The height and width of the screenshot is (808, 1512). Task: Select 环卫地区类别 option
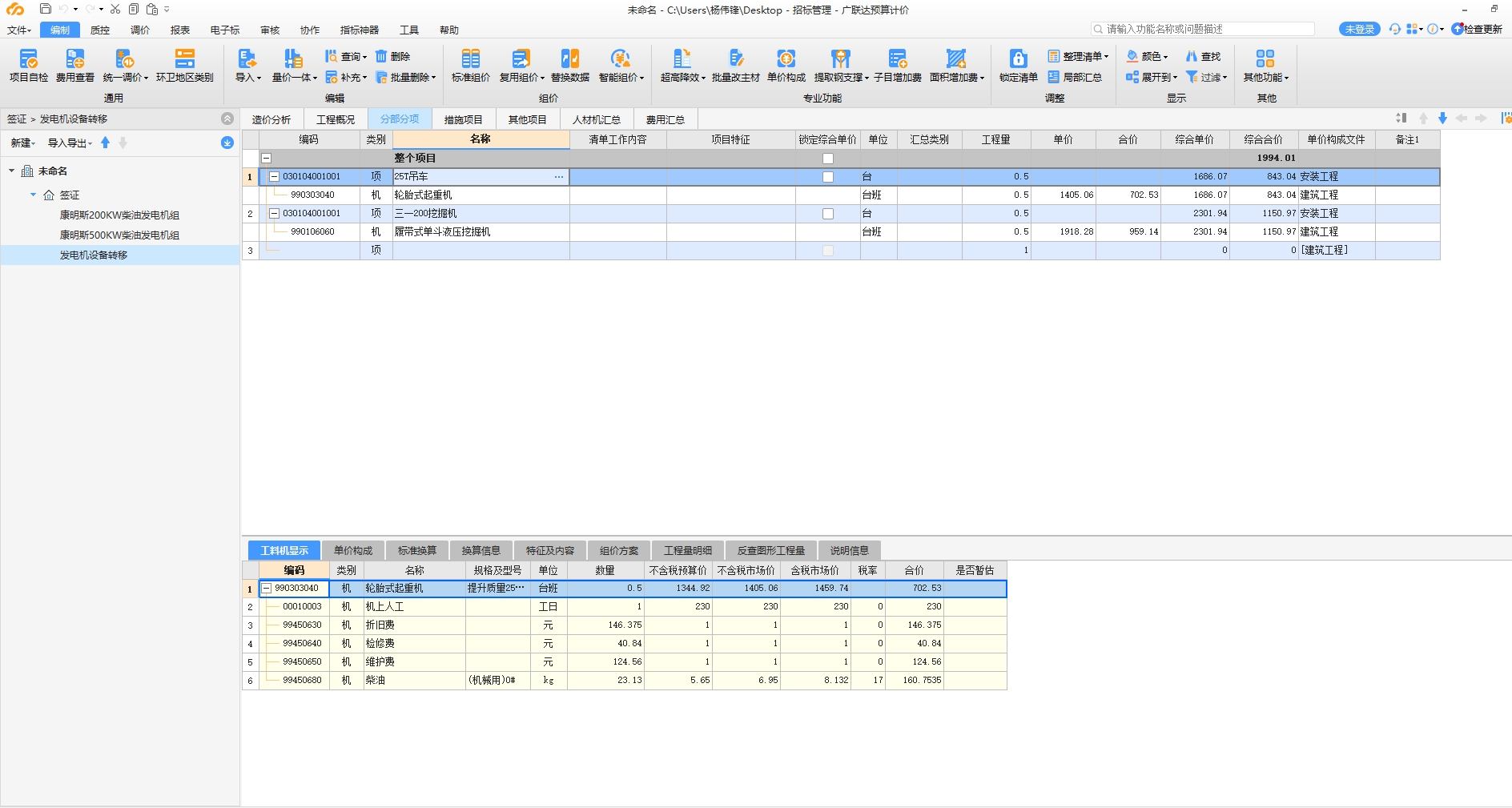(185, 65)
